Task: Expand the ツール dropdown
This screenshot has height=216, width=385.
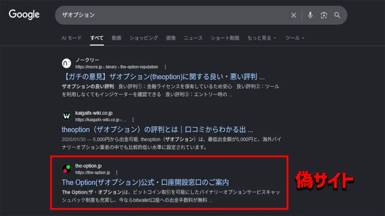Action: pyautogui.click(x=295, y=38)
